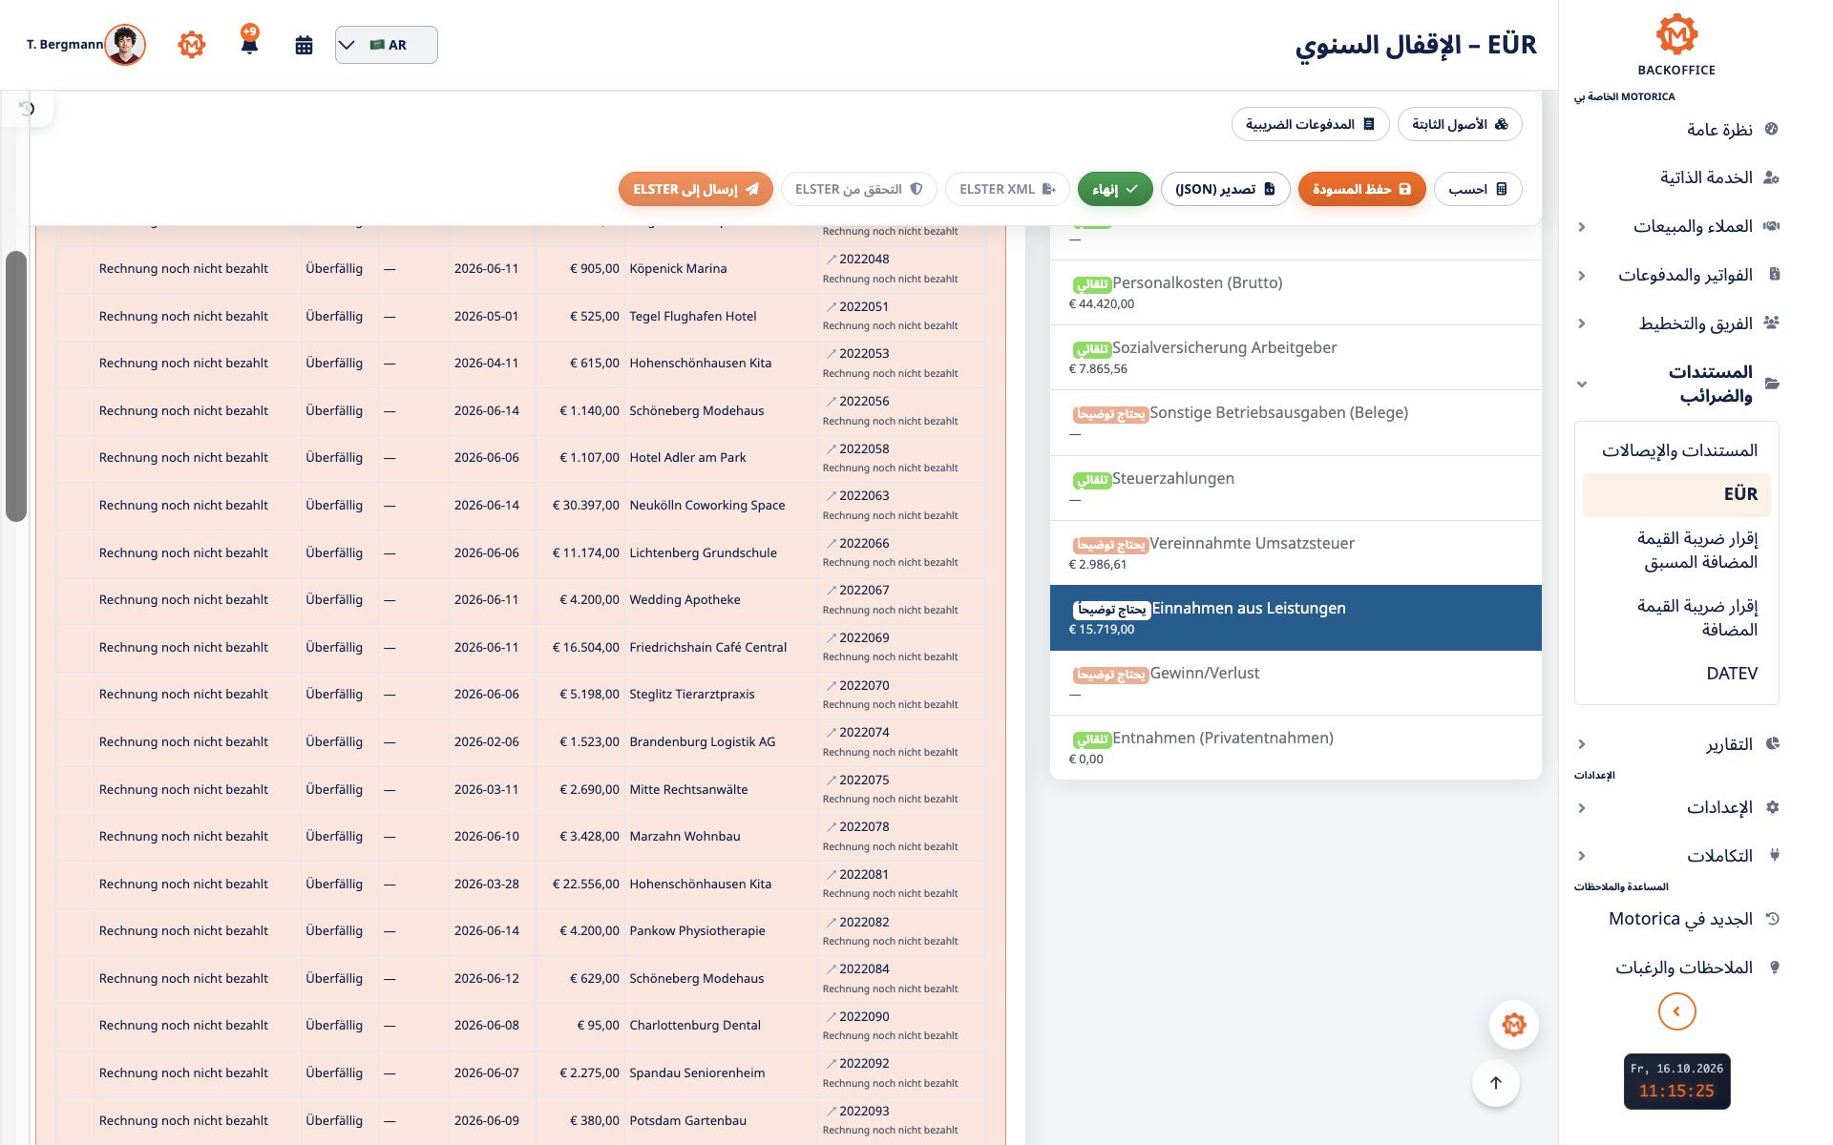1833x1145 pixels.
Task: Open the floating Motorica assistant gear button
Action: pyautogui.click(x=1514, y=1025)
